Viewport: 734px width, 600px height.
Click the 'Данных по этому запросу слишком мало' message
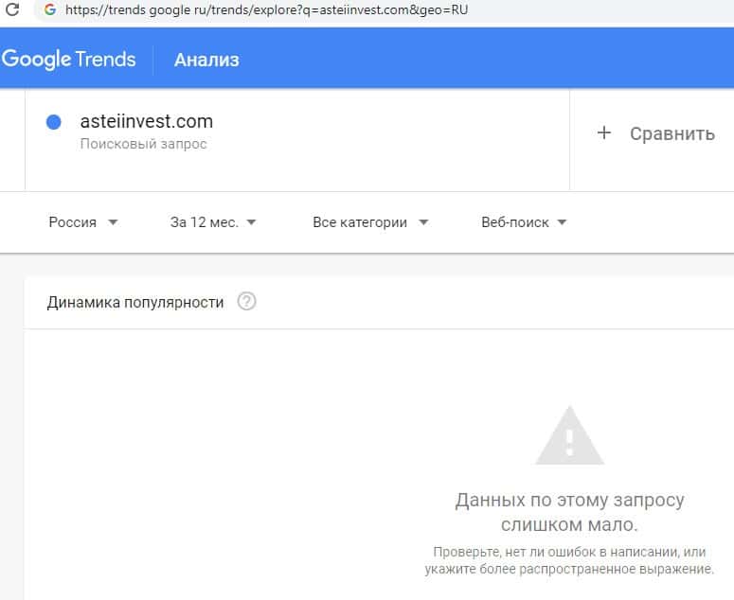point(569,512)
